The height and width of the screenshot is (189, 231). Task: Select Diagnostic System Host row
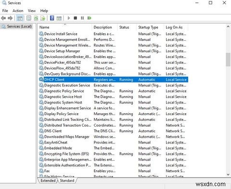click(113, 102)
